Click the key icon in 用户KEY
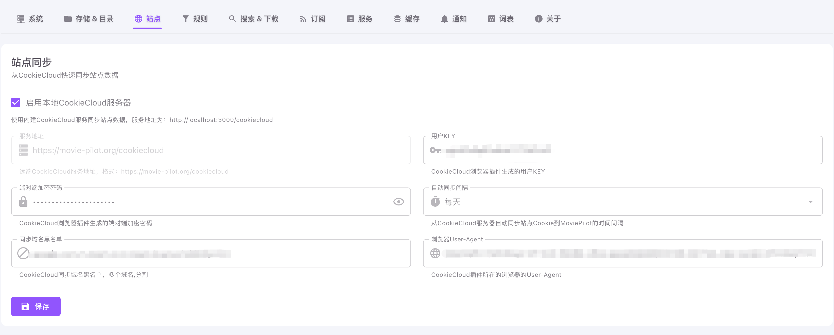This screenshot has width=834, height=335. pos(435,150)
